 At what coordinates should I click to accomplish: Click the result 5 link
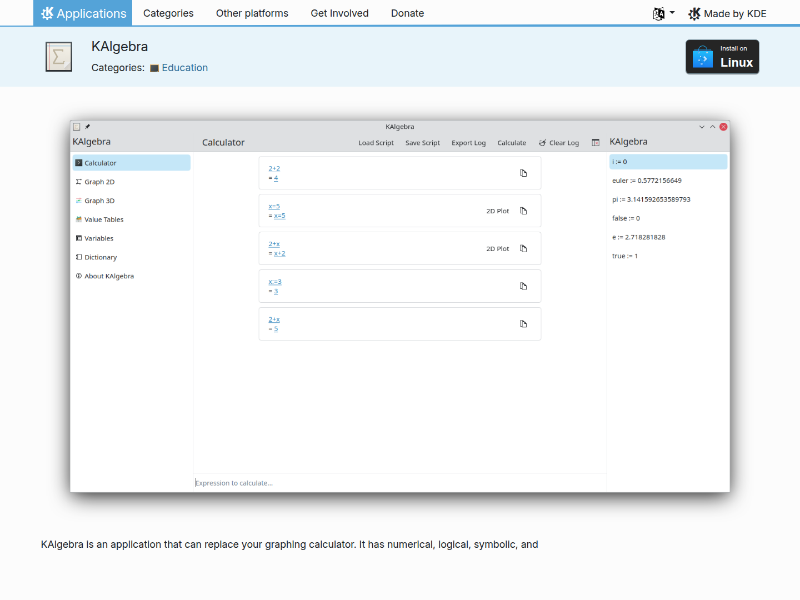276,329
